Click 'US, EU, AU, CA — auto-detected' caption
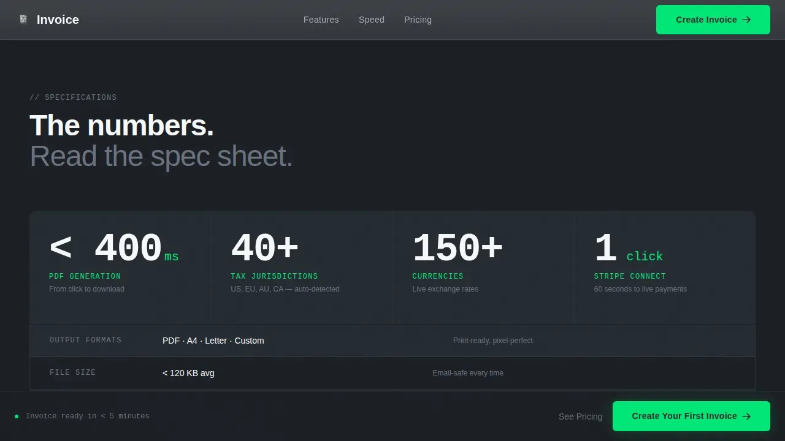The image size is (785, 441). (x=285, y=289)
